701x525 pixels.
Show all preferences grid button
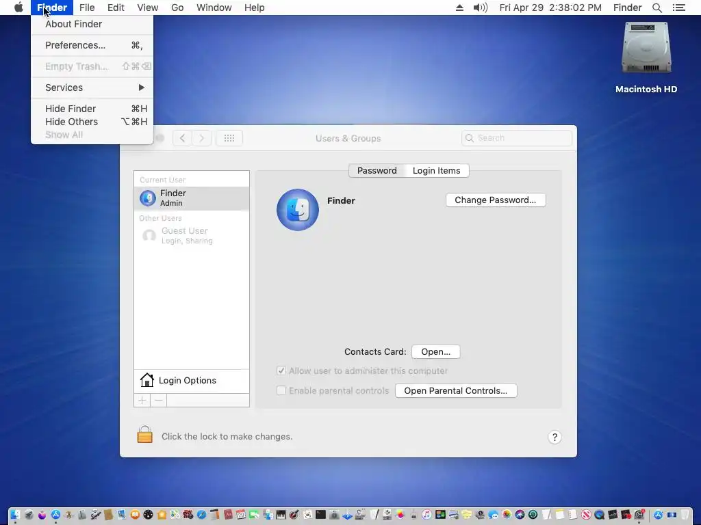(229, 138)
